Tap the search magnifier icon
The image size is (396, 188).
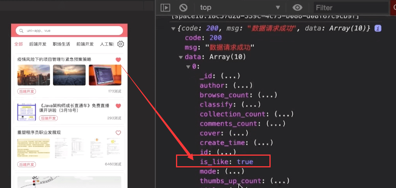[21, 31]
